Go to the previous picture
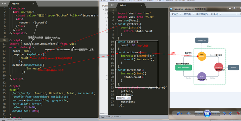The image size is (241, 121). (199, 113)
